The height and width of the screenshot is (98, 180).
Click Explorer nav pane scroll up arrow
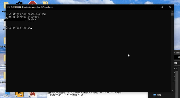[x=177, y=69]
